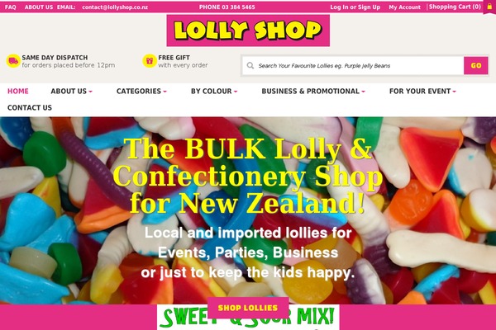496x330 pixels.
Task: Click the delivery truck dispatch icon
Action: tap(13, 61)
